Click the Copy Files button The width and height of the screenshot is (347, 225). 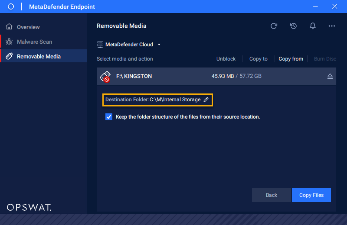click(311, 195)
